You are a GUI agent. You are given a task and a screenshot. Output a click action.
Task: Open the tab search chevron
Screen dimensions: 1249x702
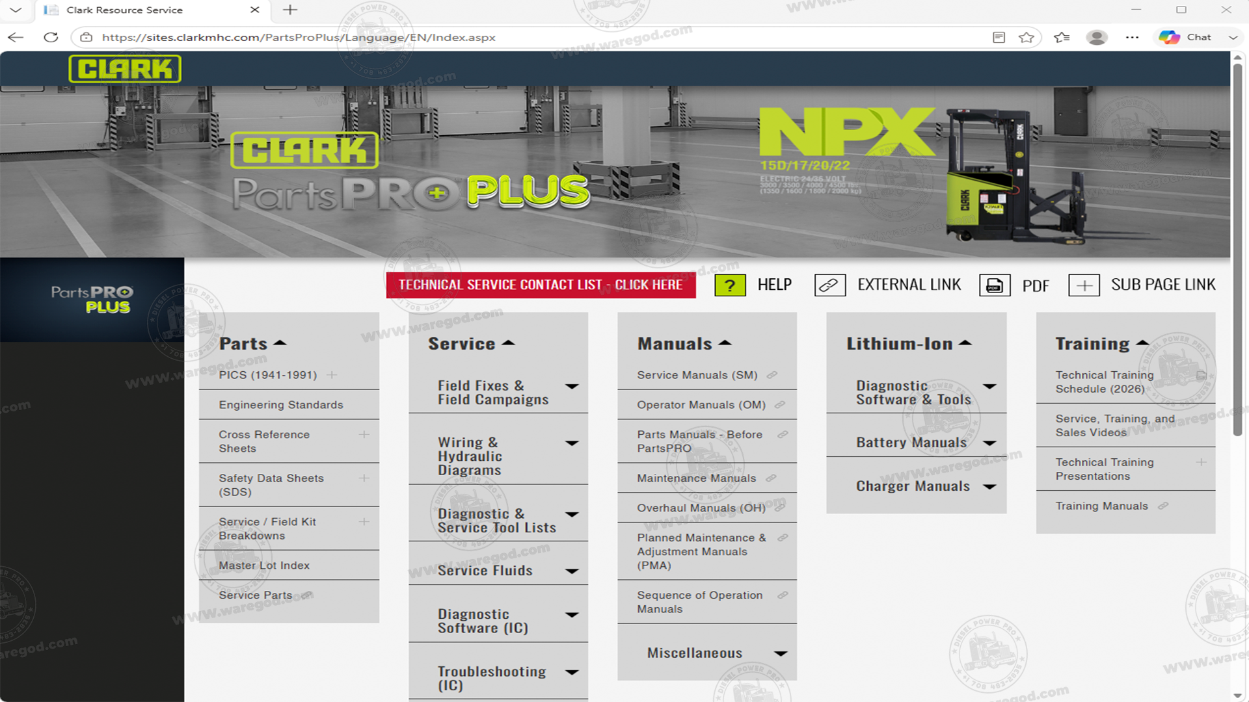click(x=16, y=10)
